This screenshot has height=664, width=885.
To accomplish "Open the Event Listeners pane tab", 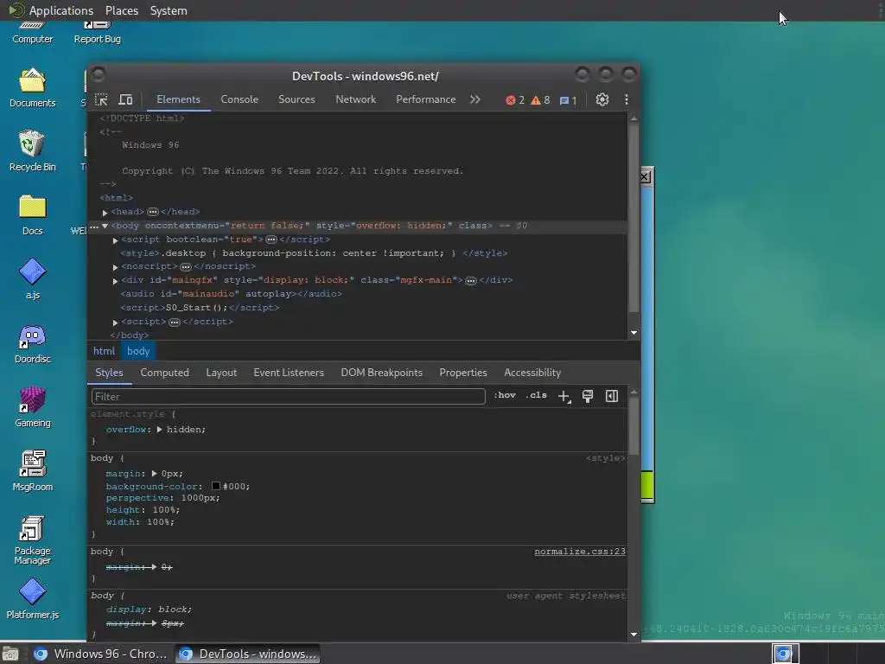I will tap(289, 373).
